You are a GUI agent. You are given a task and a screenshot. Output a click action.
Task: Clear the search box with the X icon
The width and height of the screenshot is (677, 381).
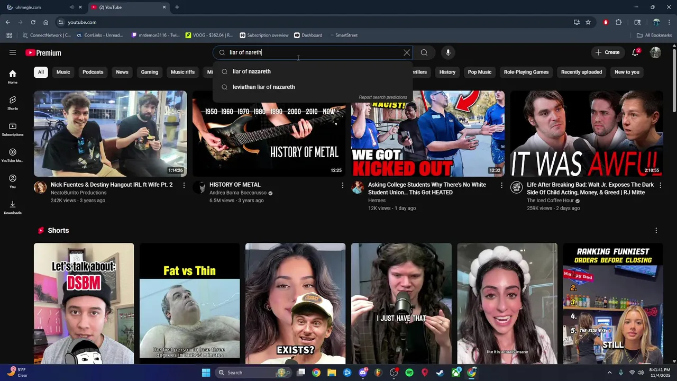[x=407, y=52]
